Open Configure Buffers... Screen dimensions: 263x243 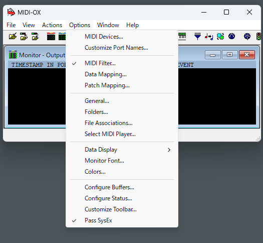[122, 187]
